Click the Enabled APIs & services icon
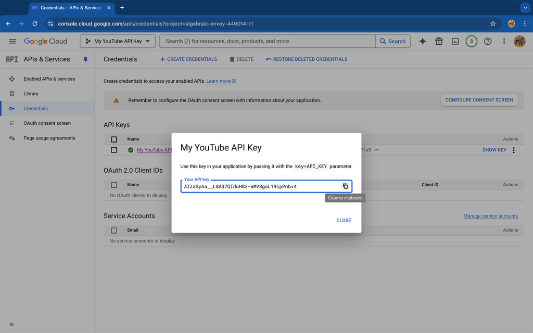 (12, 79)
